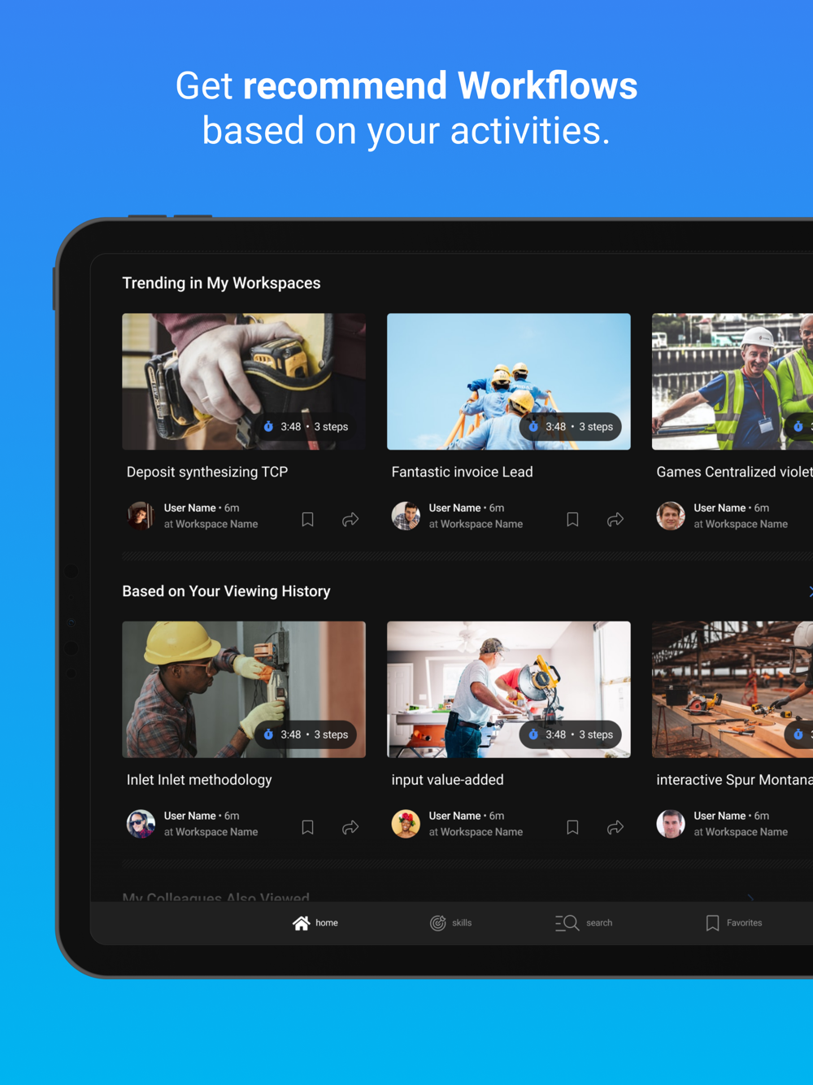Open user avatar under Games Centralized
The width and height of the screenshot is (813, 1085).
671,516
